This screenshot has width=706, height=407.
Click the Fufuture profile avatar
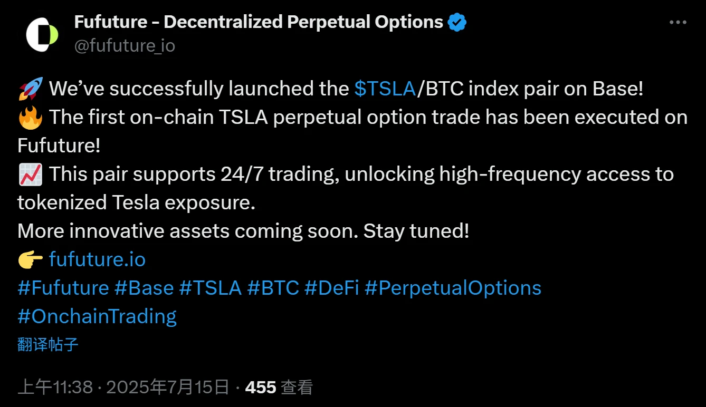pyautogui.click(x=42, y=33)
